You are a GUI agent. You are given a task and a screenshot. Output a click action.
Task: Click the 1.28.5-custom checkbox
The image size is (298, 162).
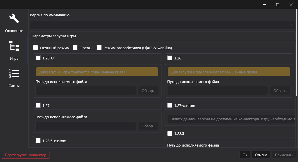pos(38,141)
